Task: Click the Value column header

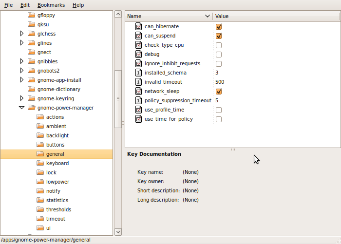Action: [276, 16]
